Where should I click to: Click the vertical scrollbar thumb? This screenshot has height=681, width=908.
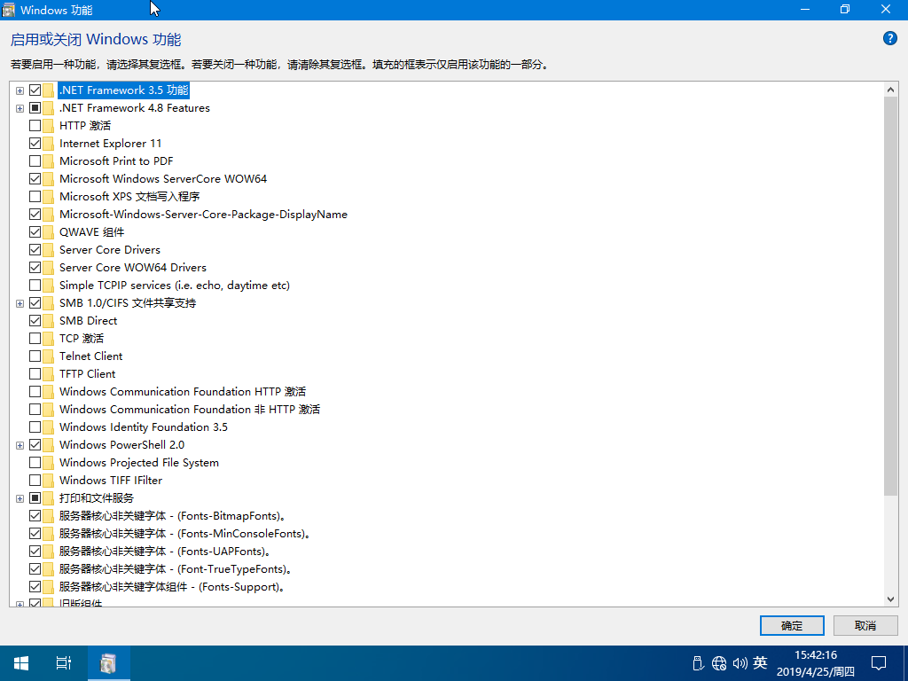tap(890, 296)
